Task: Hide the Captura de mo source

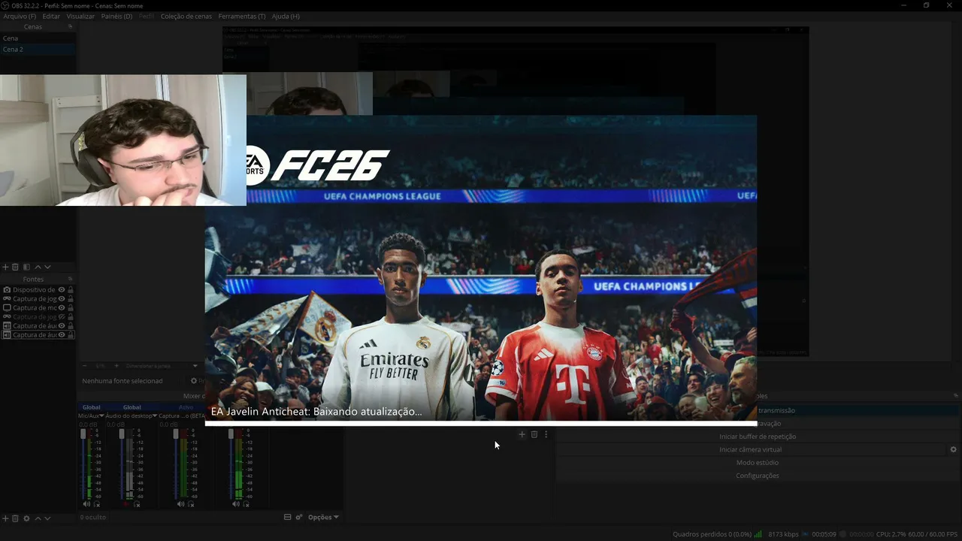Action: tap(62, 307)
